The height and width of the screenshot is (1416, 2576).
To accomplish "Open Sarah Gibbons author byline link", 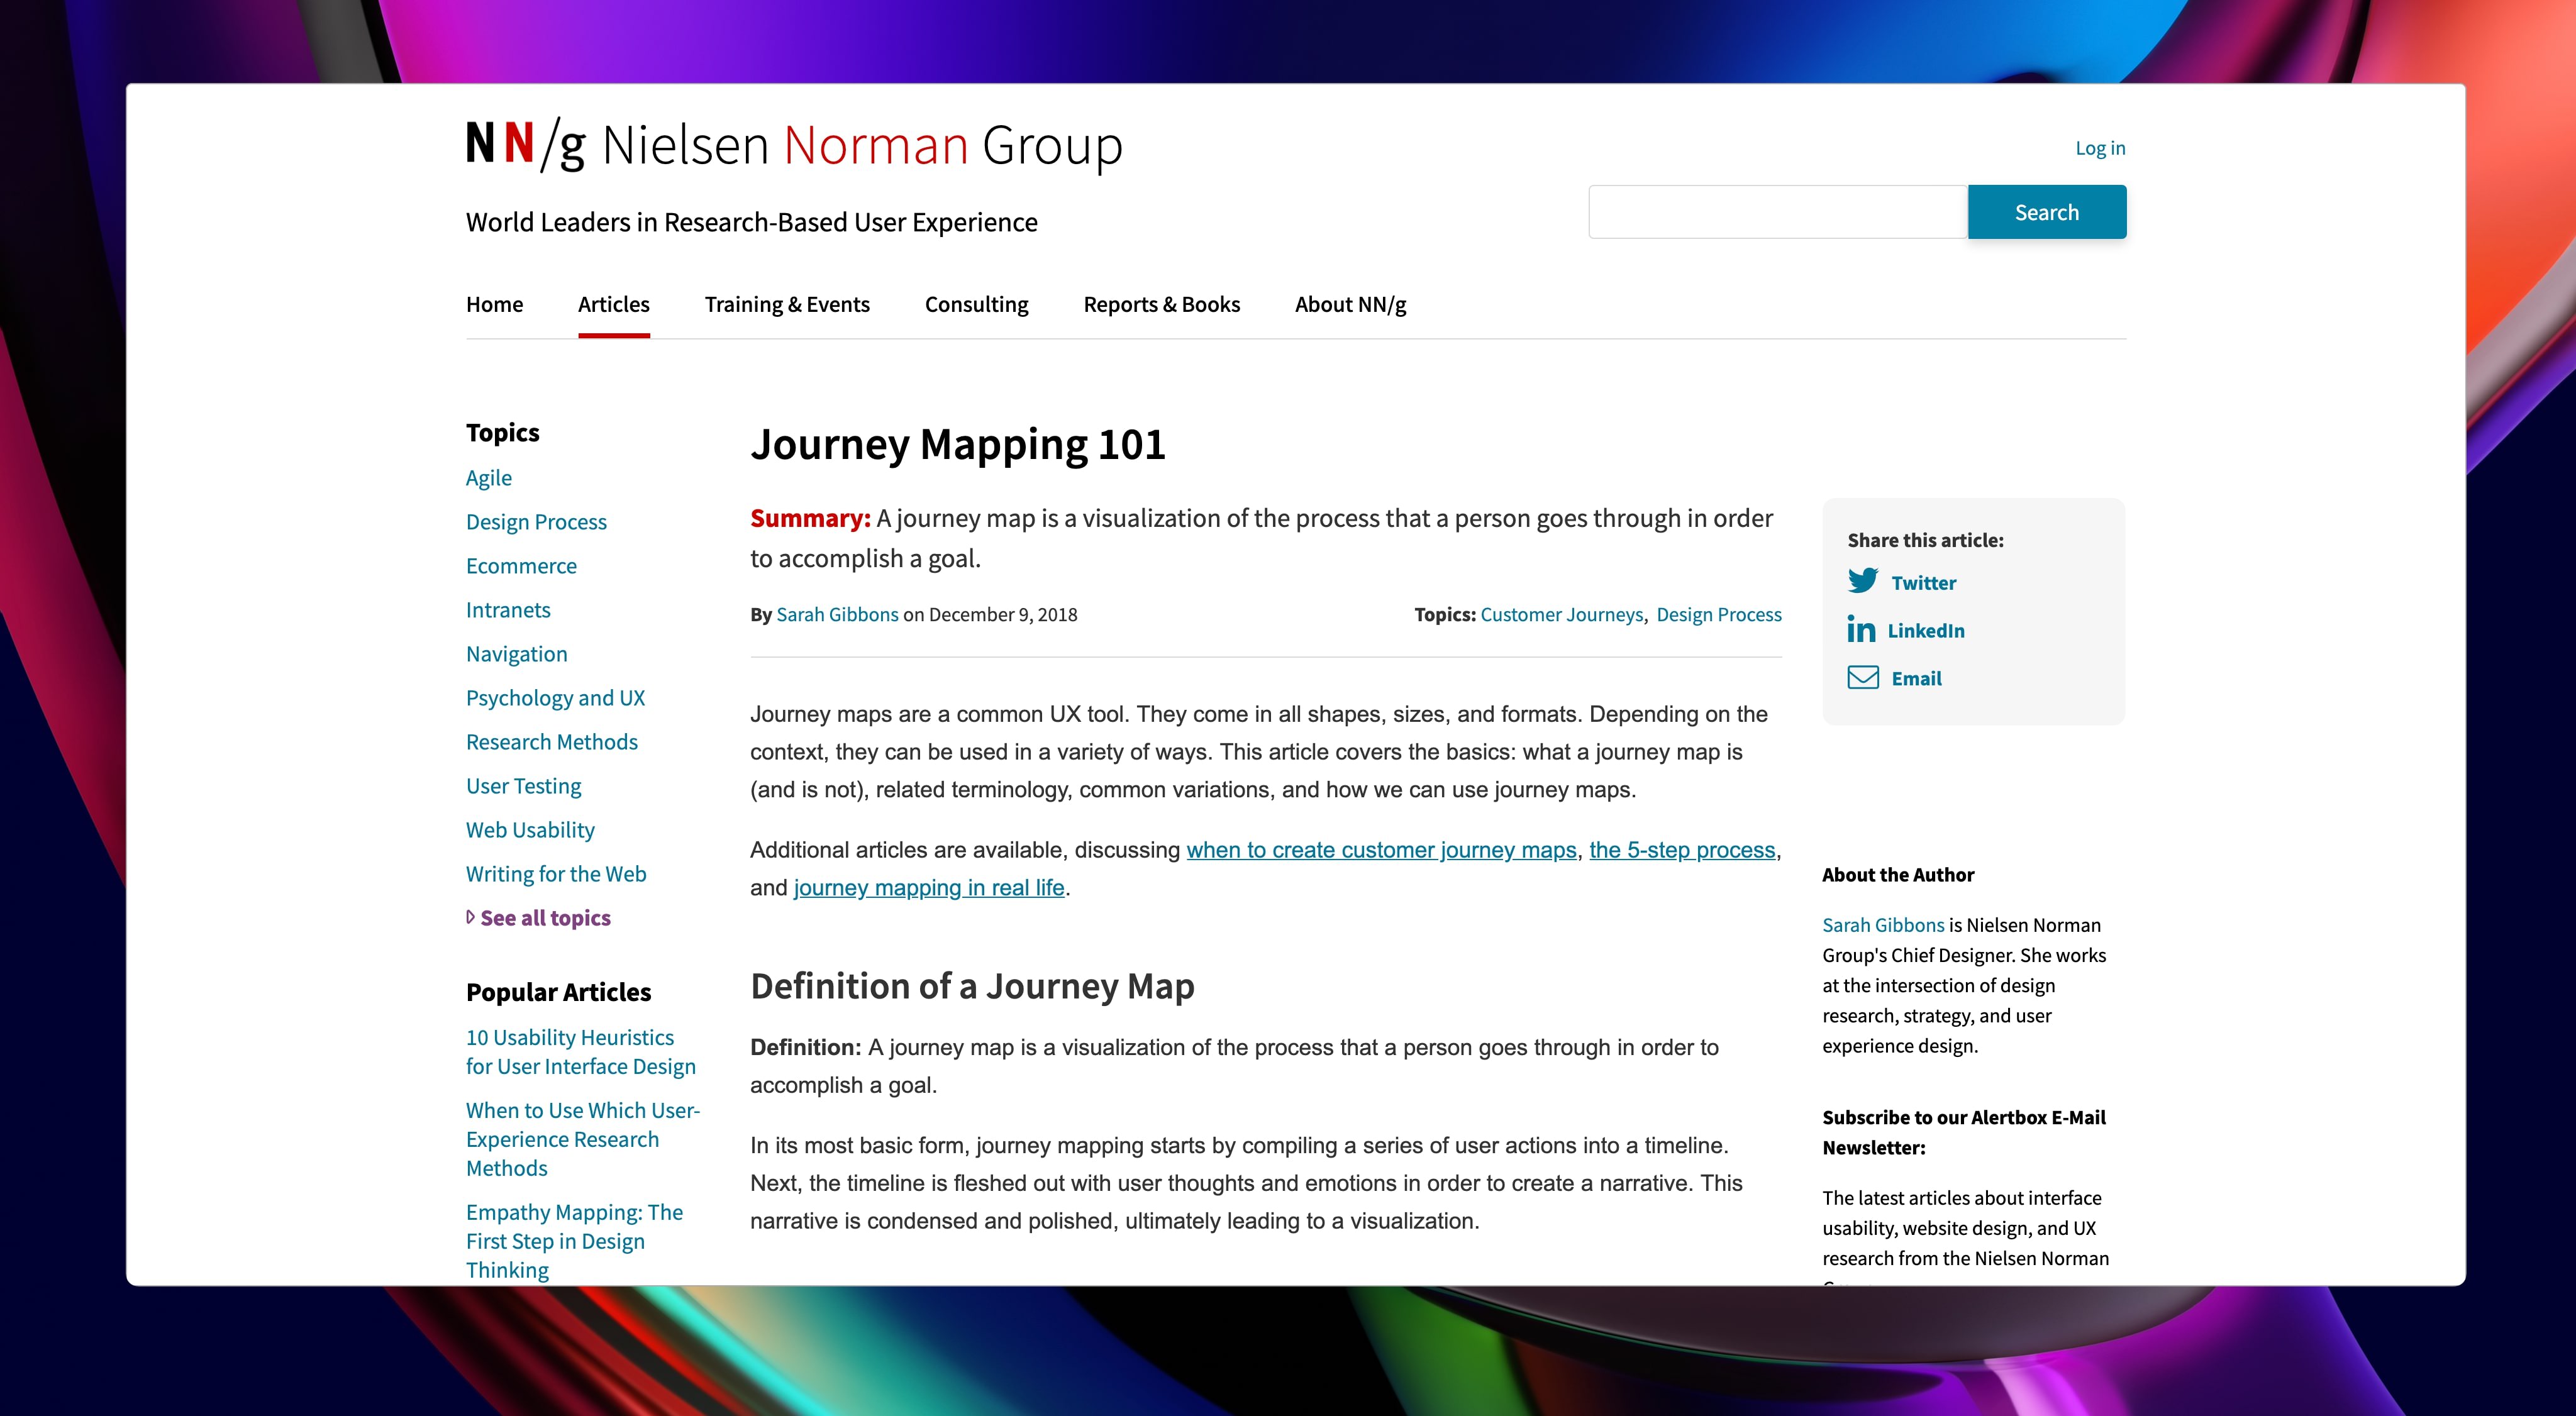I will tap(837, 614).
